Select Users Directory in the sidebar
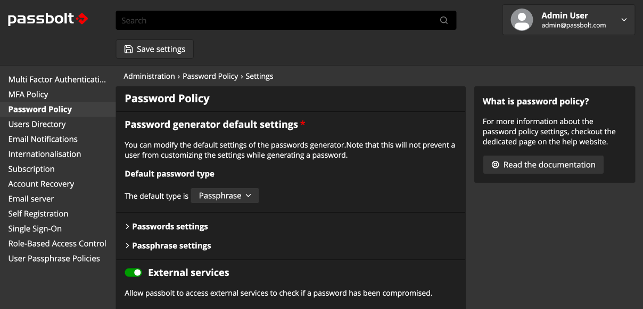This screenshot has height=309, width=643. 36,124
